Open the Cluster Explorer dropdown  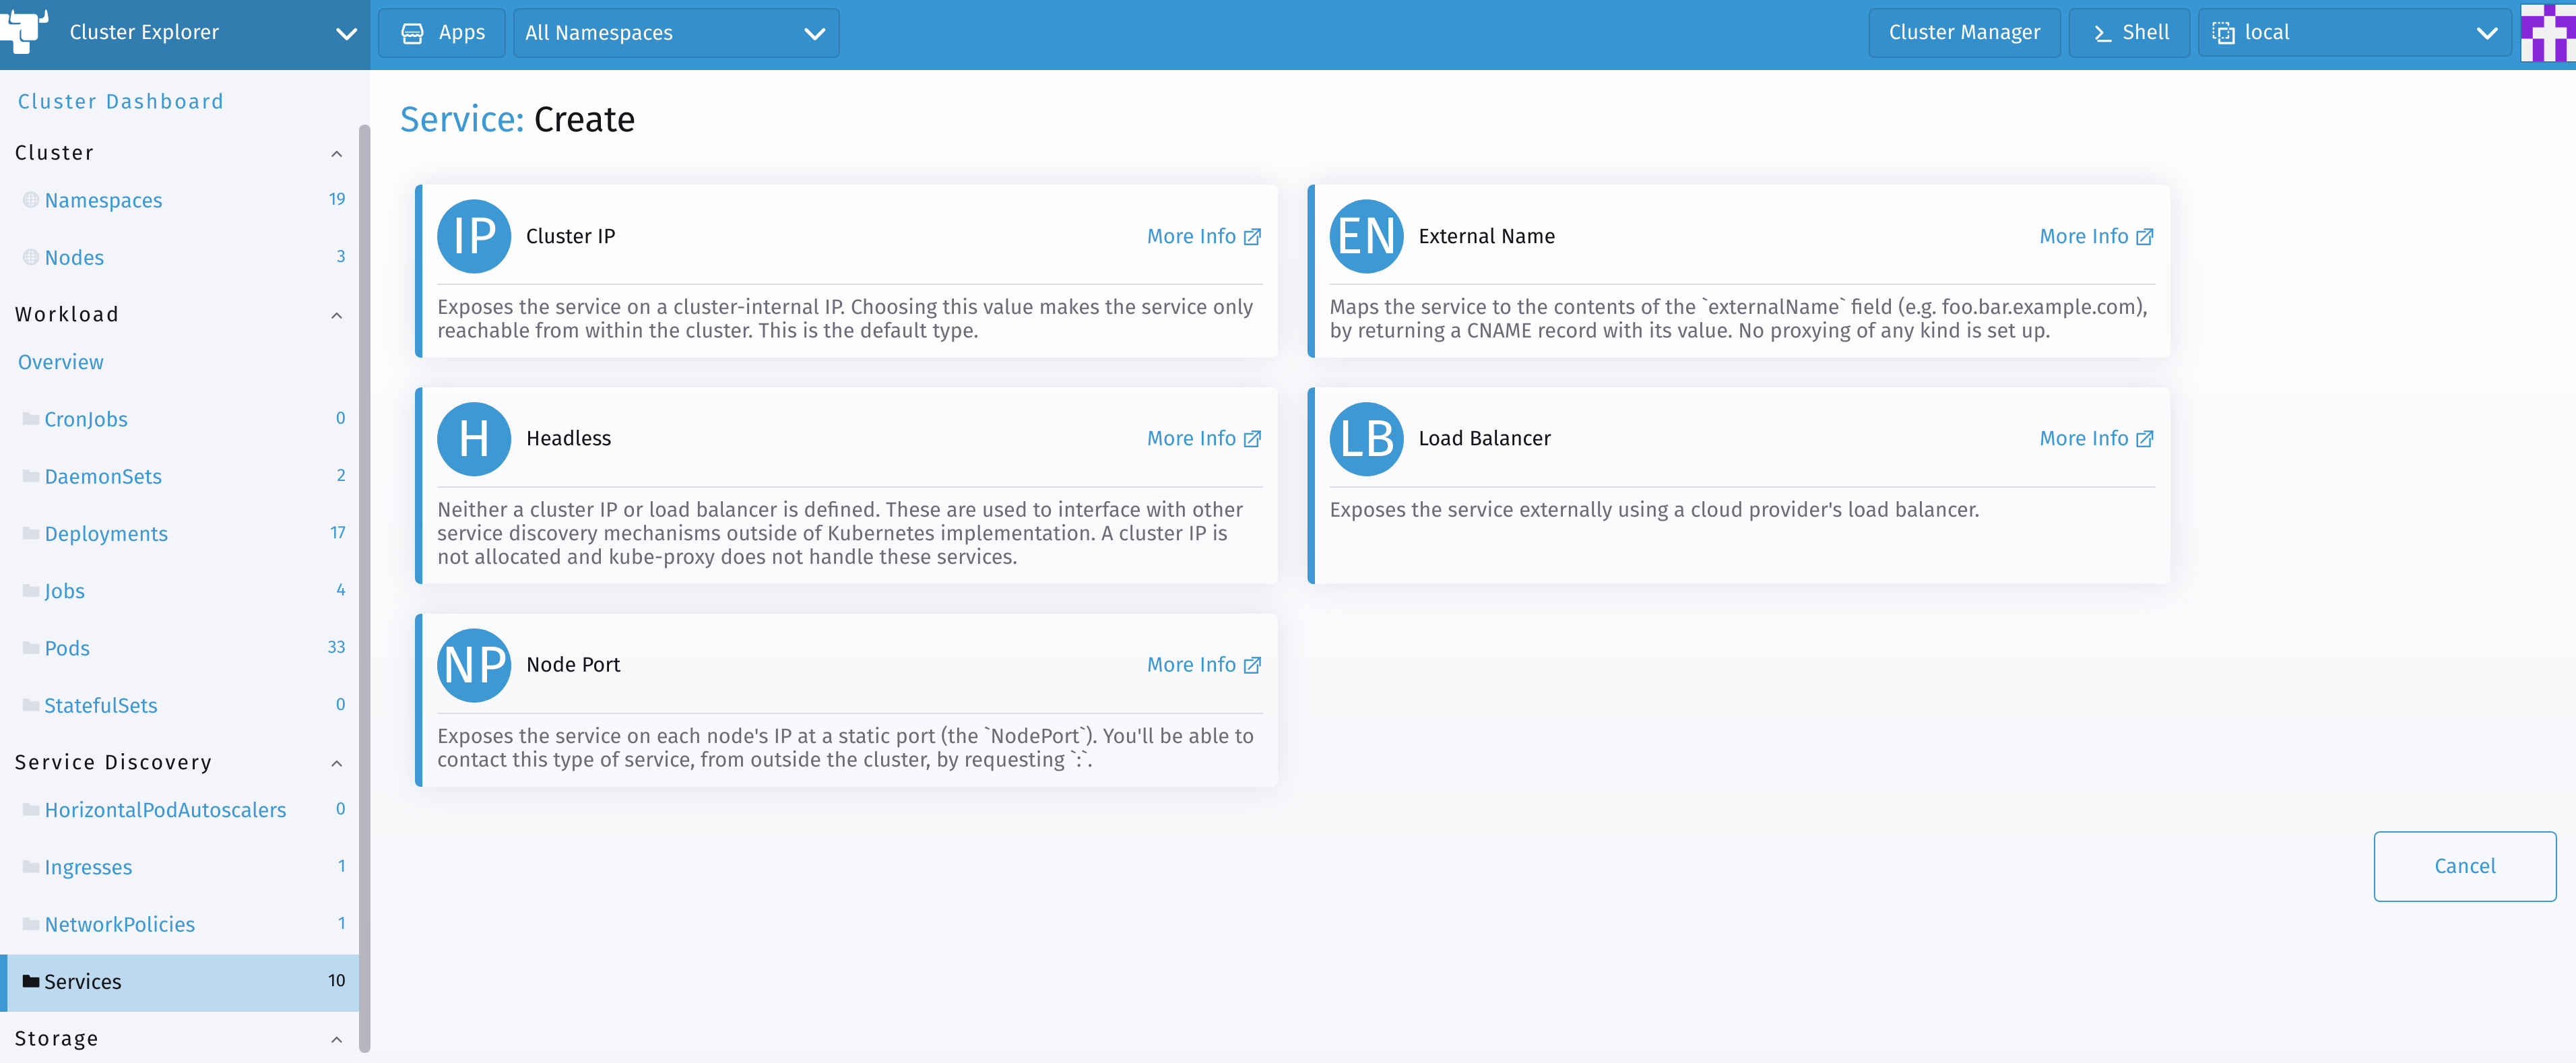346,33
